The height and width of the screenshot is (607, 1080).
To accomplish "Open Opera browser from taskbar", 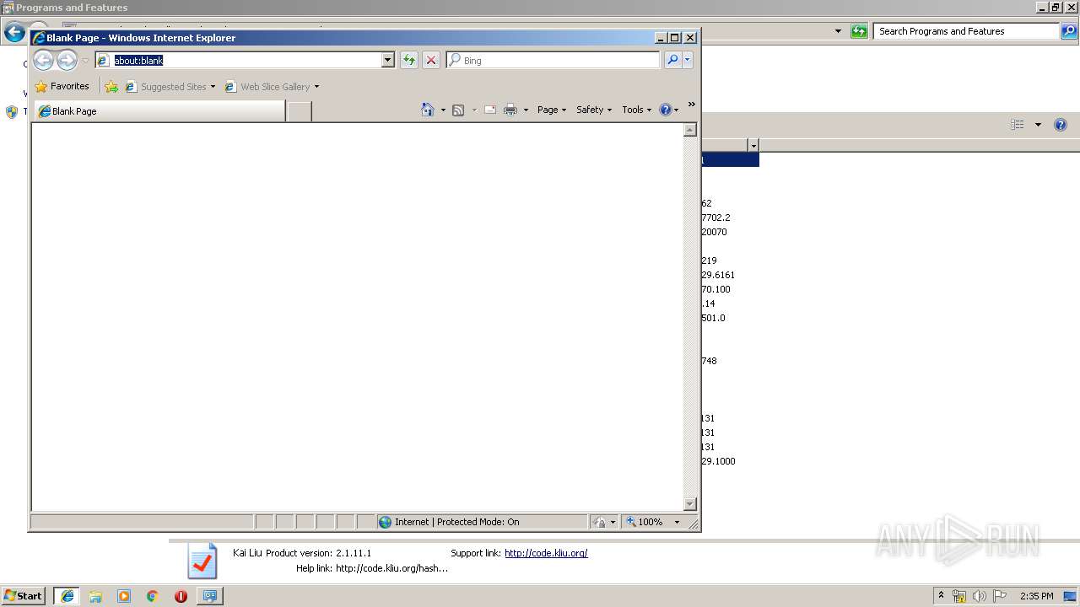I will point(181,596).
